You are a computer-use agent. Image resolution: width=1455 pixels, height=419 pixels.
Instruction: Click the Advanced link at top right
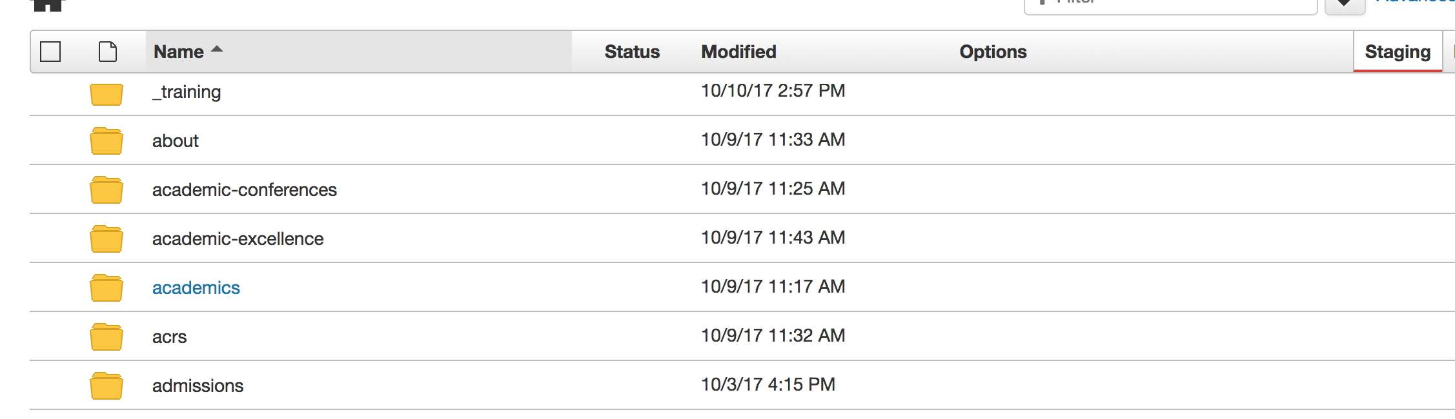1427,3
